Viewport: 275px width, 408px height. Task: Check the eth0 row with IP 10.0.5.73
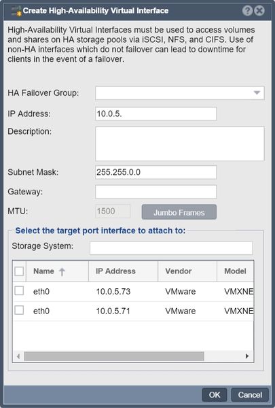click(x=19, y=291)
